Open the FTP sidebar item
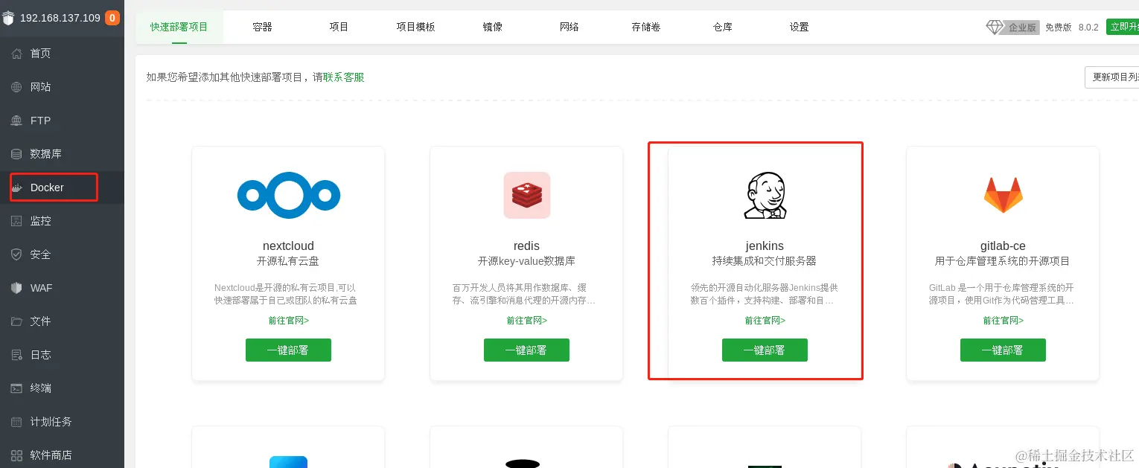Image resolution: width=1139 pixels, height=468 pixels. pos(62,121)
